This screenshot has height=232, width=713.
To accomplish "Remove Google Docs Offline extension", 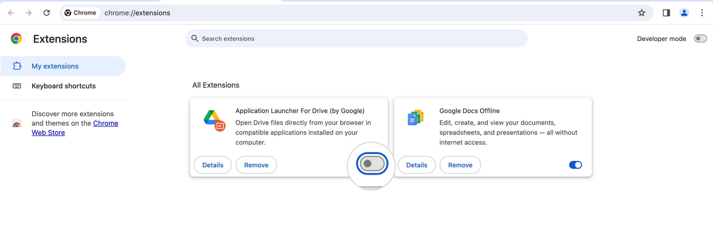I will (x=460, y=165).
